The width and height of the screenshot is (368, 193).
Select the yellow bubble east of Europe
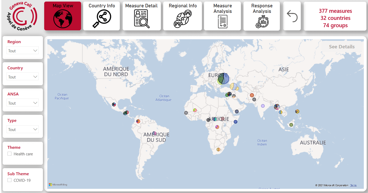234,87
